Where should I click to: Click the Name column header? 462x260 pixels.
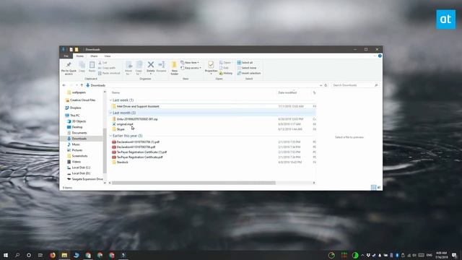tap(115, 92)
